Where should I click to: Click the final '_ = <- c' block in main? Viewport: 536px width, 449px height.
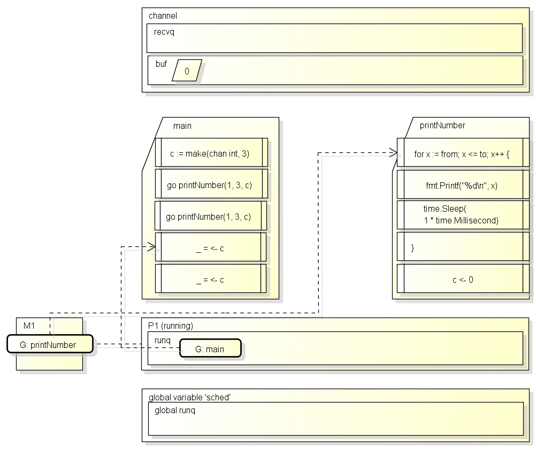tap(211, 278)
